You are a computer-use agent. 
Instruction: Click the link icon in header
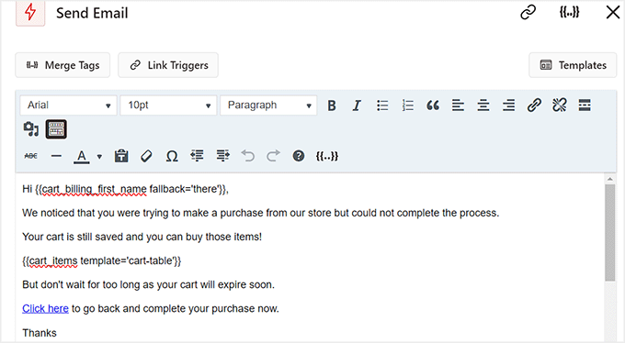pyautogui.click(x=528, y=13)
